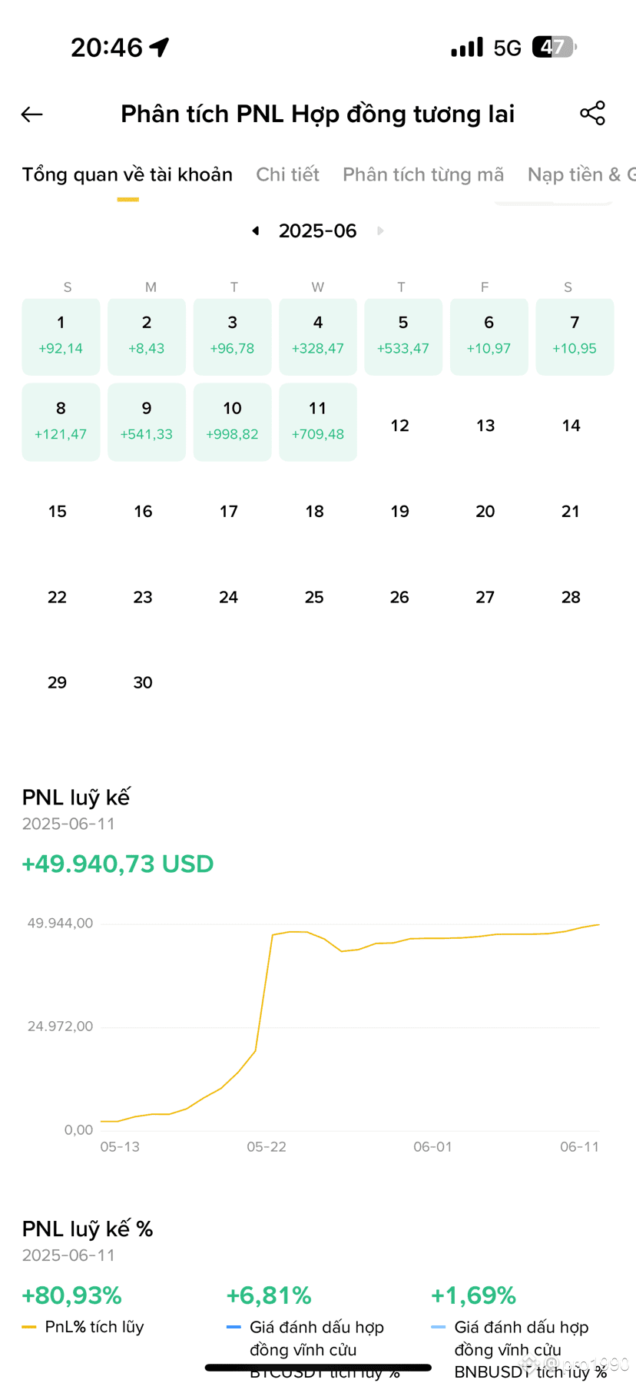
Task: Go to next month arrow
Action: point(379,230)
